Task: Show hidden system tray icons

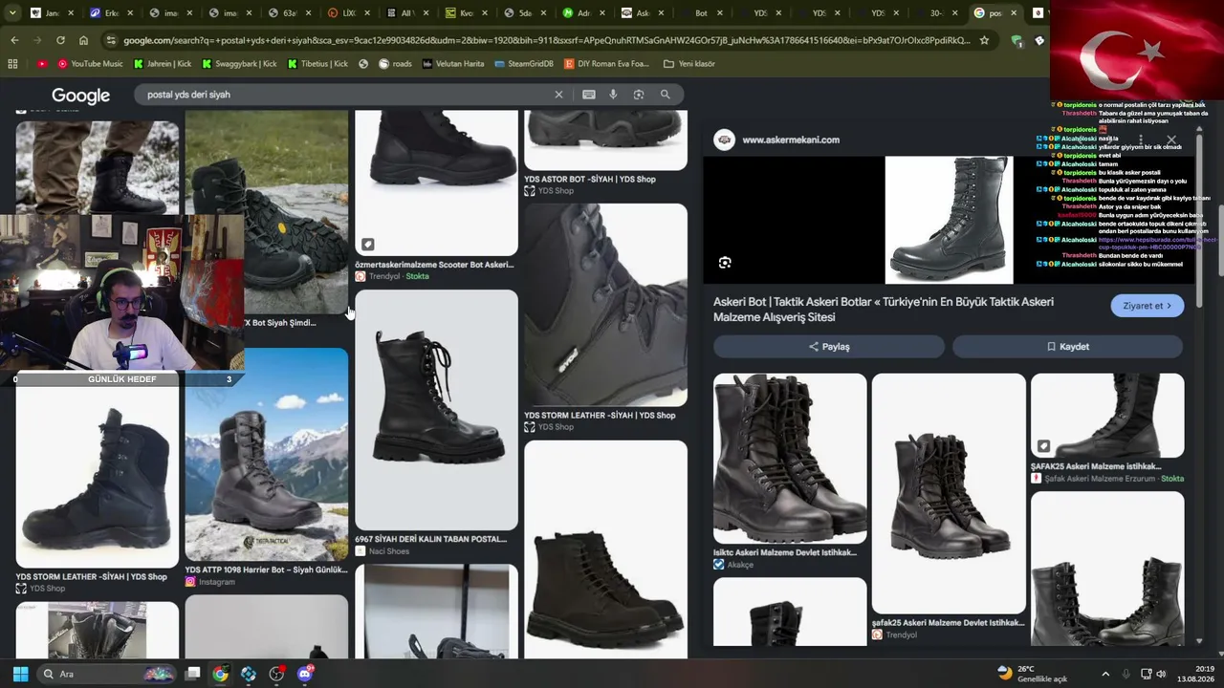Action: (1105, 674)
